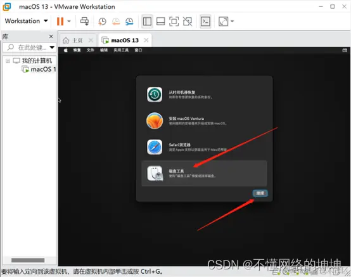This screenshot has width=351, height=277.
Task: Open the 文件 menu in guest menu bar
Action: click(90, 50)
